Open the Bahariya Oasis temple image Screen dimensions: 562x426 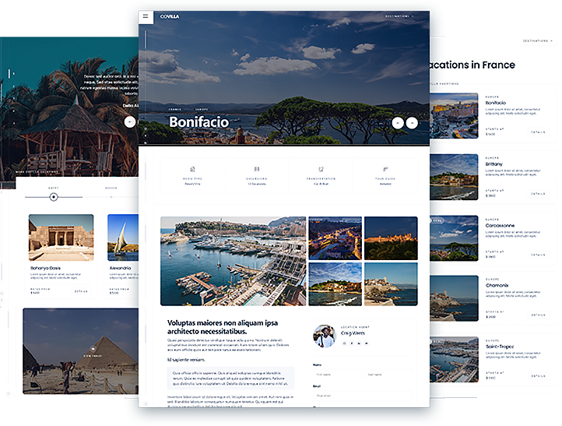61,238
